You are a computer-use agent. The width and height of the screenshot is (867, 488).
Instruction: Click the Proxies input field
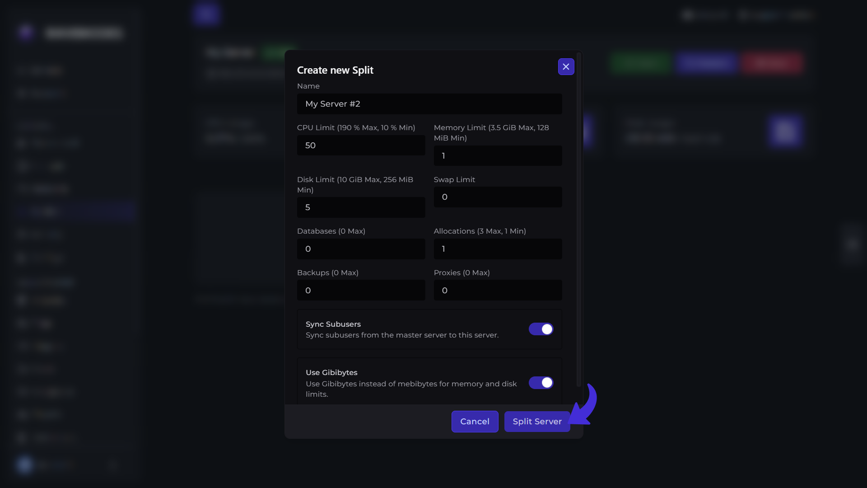click(x=498, y=291)
